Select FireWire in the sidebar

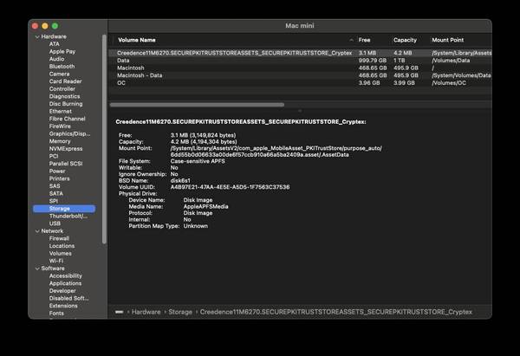(60, 126)
